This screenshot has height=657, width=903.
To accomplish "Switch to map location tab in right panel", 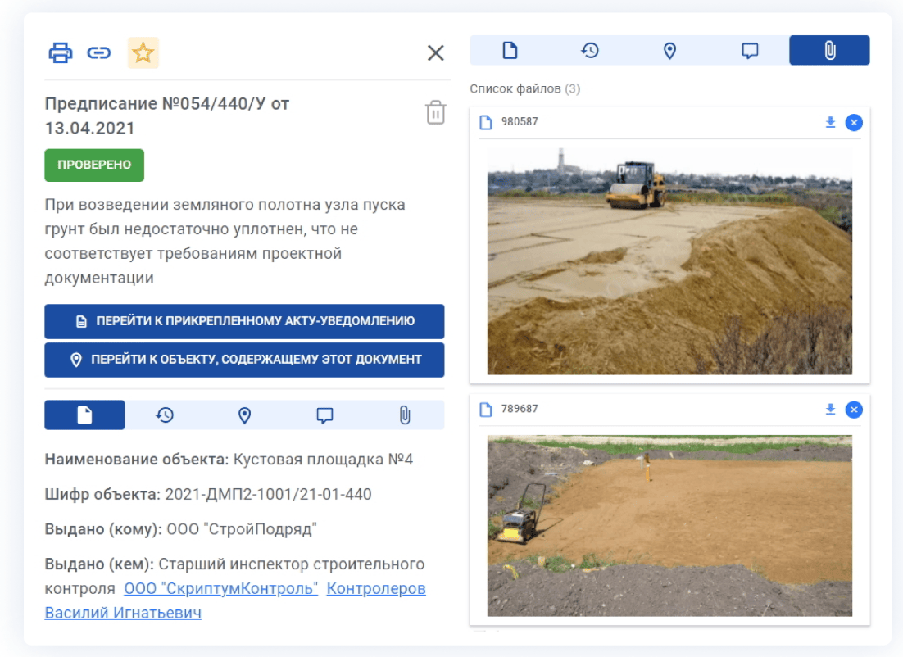I will (x=669, y=51).
